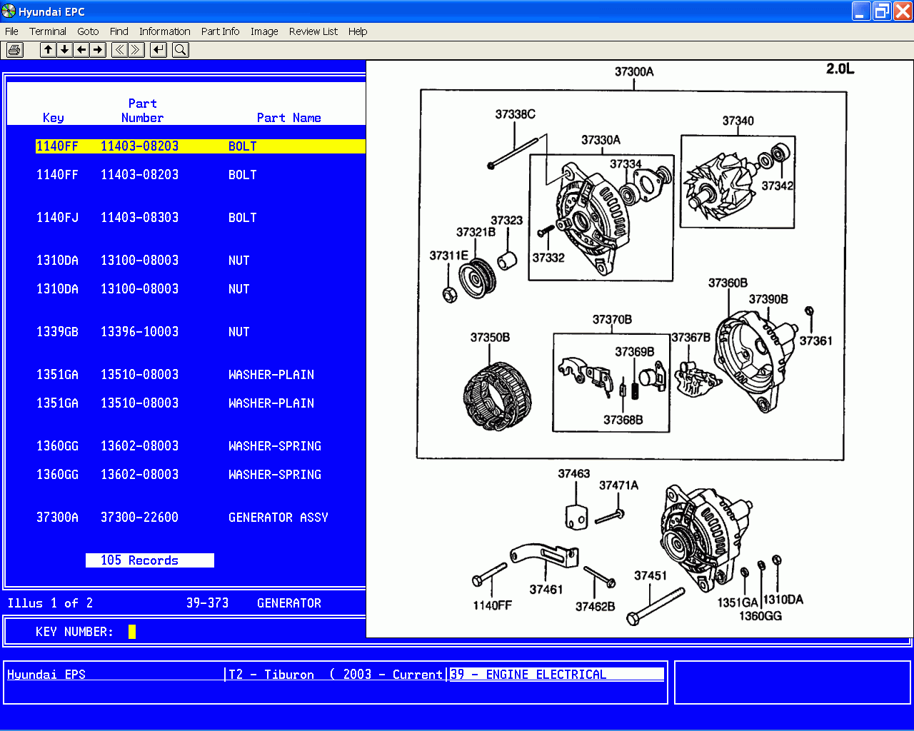Click the magnifying glass search icon
Screen dimensions: 914x731
pos(181,50)
